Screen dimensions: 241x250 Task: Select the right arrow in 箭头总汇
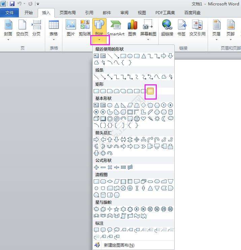point(96,140)
